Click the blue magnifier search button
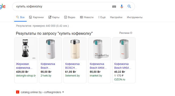 click(x=129, y=6)
